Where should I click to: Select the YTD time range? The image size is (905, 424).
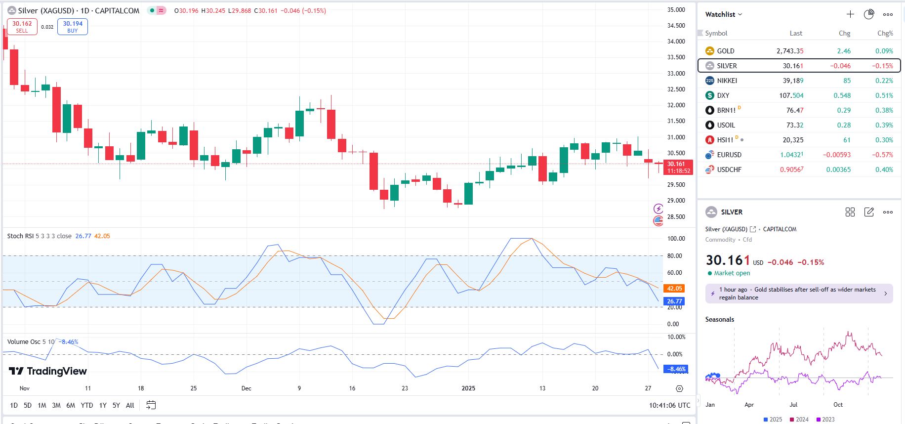point(87,405)
